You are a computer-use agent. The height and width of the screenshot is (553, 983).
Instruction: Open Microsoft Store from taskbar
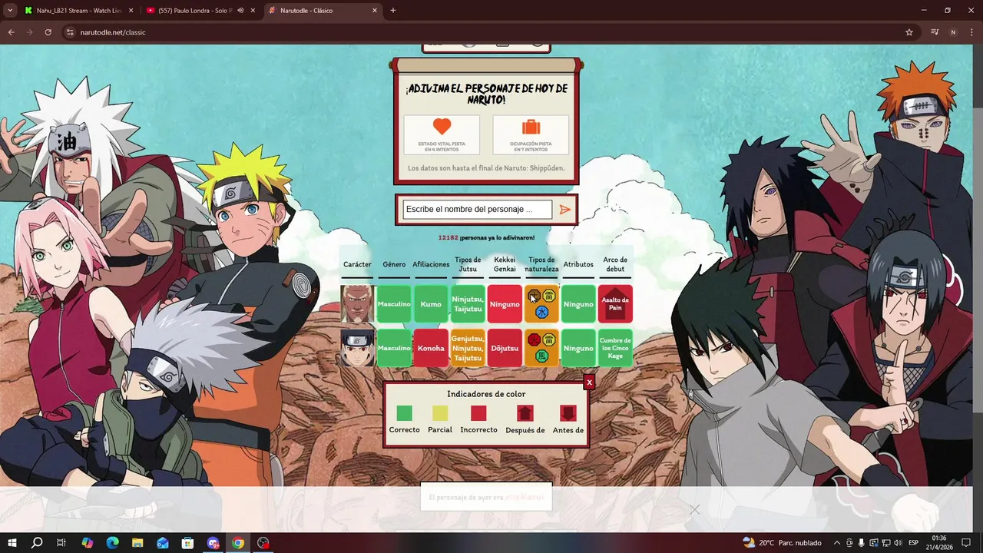187,543
